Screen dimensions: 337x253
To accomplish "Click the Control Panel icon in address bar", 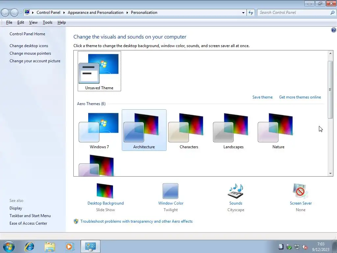I will (x=27, y=12).
